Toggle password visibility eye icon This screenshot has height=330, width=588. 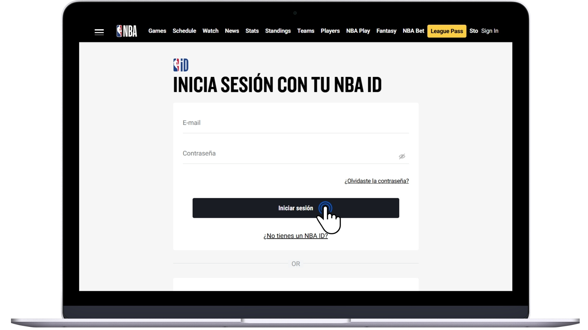pos(402,156)
